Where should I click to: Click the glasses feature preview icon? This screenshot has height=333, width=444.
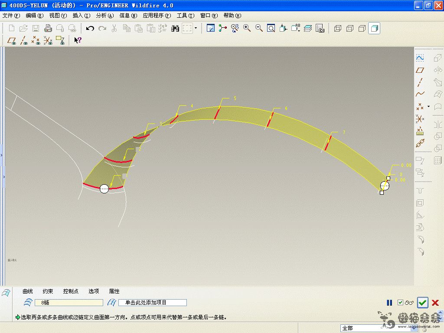point(409,303)
